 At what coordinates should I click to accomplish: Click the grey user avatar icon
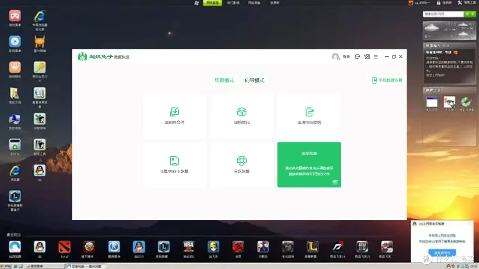(x=335, y=57)
